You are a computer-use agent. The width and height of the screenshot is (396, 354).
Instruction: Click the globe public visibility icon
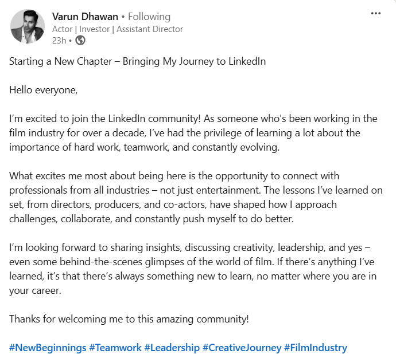point(80,40)
